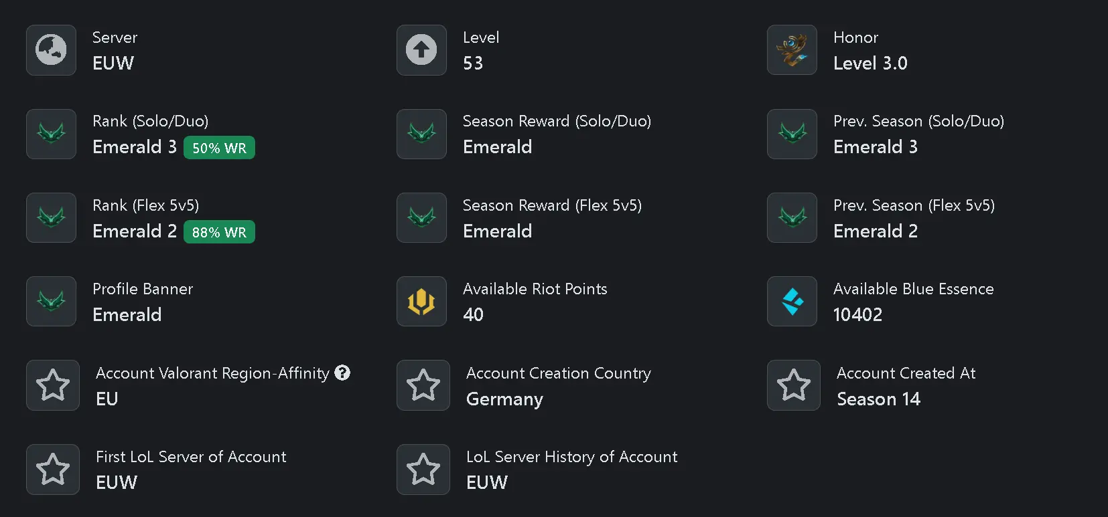The image size is (1108, 517).
Task: Click the question mark help icon near Region-Affinity
Action: (x=342, y=373)
